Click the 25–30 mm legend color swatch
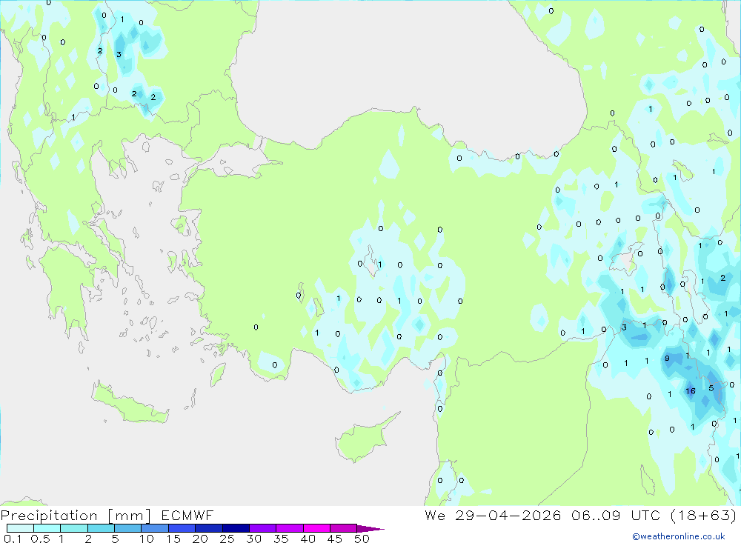Viewport: 741px width, 543px height. point(236,528)
